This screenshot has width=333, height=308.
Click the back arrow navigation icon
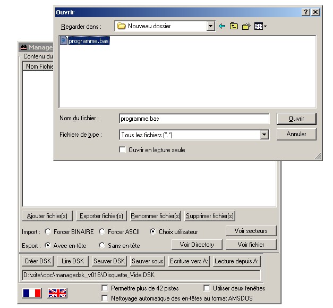click(x=222, y=26)
